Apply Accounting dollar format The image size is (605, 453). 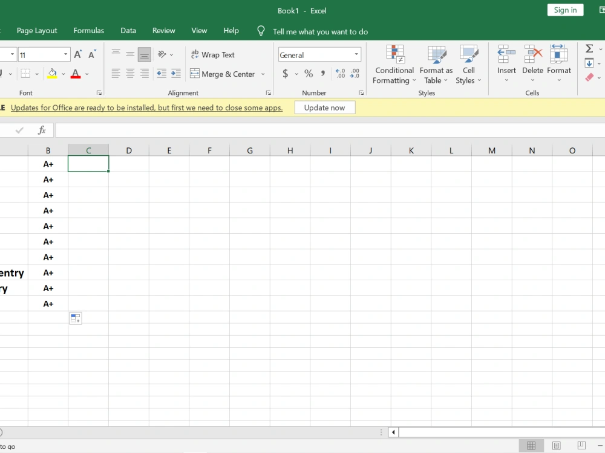pyautogui.click(x=285, y=74)
